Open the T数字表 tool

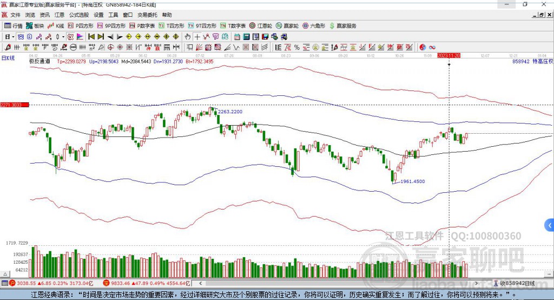(x=233, y=26)
